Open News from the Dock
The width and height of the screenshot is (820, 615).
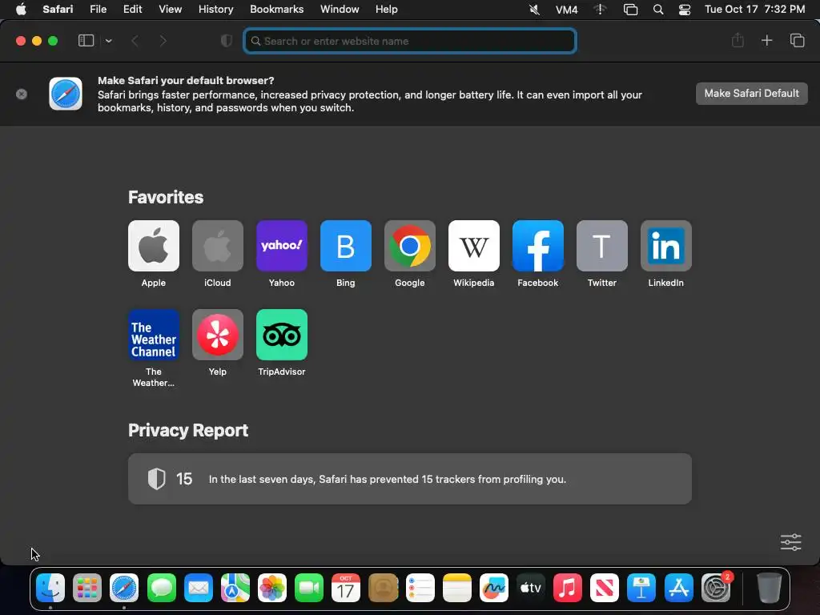coord(604,588)
